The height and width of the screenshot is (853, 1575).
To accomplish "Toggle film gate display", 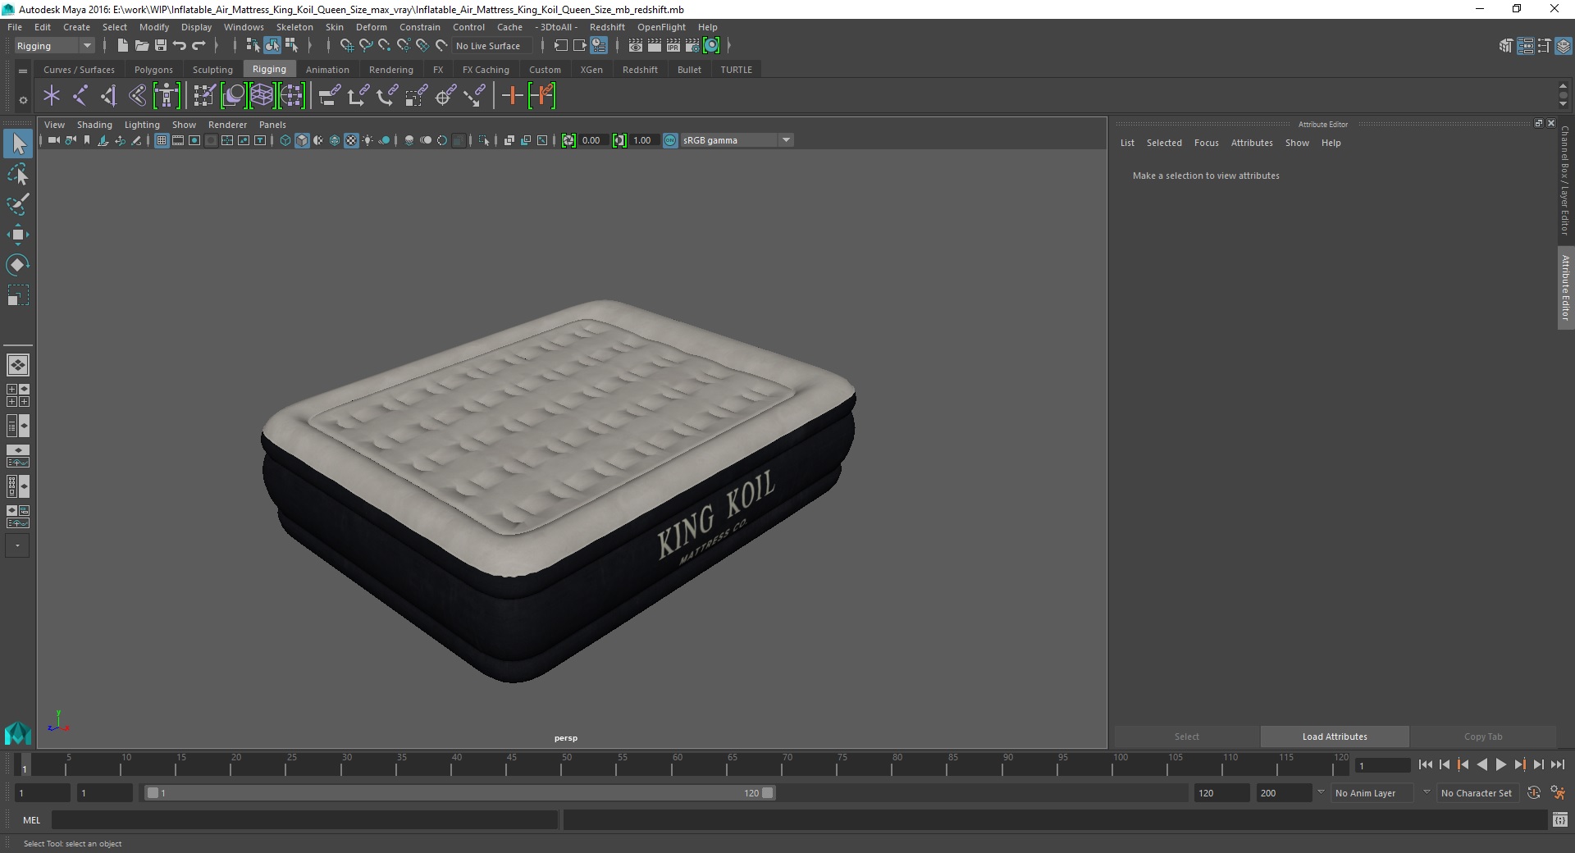I will click(178, 140).
